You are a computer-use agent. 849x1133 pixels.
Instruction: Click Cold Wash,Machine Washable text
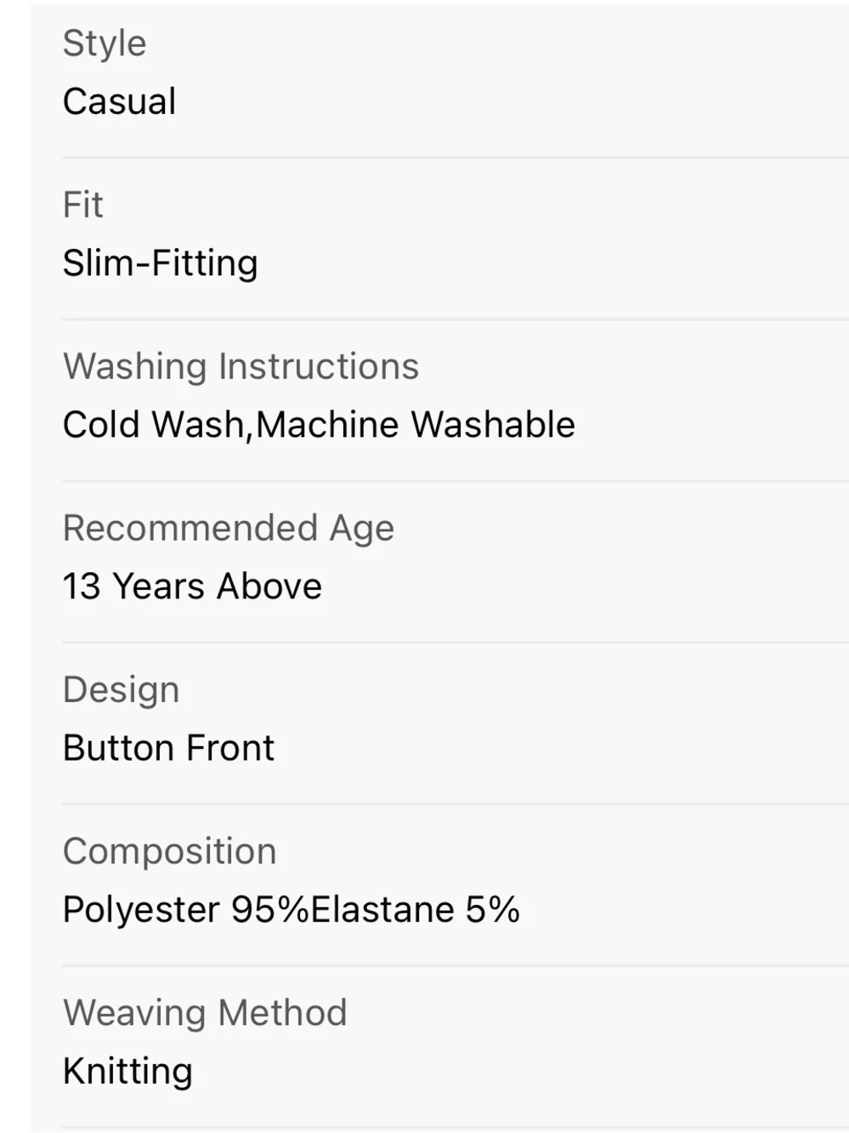click(x=320, y=425)
